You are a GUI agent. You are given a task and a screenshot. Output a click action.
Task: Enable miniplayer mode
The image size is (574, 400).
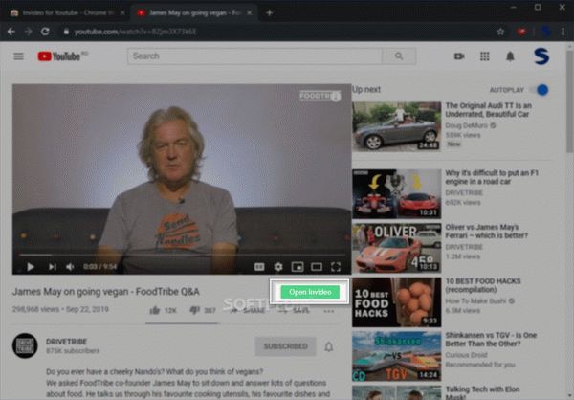click(298, 267)
